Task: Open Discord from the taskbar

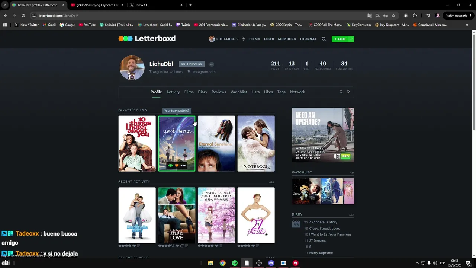Action: (x=271, y=263)
